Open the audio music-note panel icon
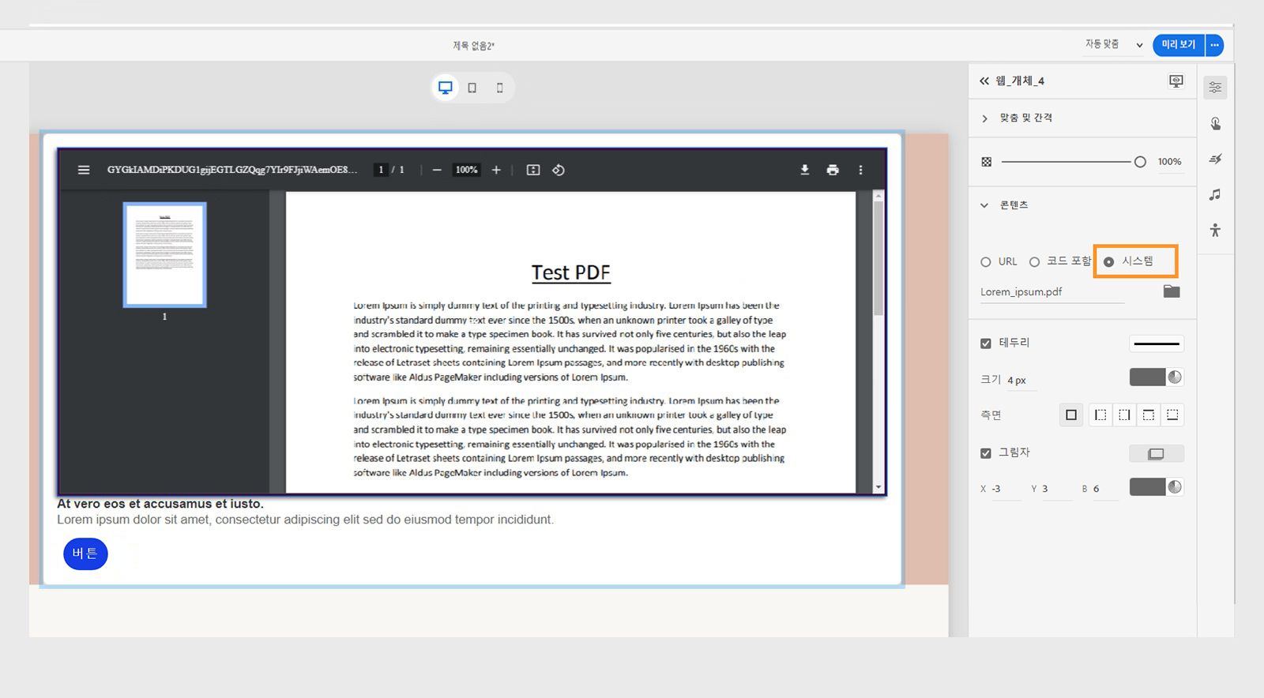This screenshot has width=1264, height=698. click(x=1215, y=194)
